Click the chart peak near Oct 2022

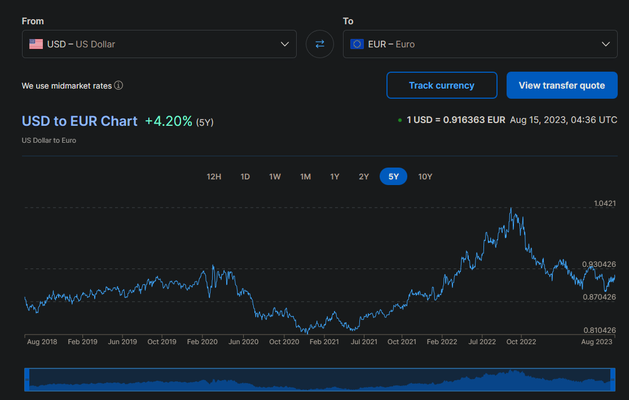[511, 208]
